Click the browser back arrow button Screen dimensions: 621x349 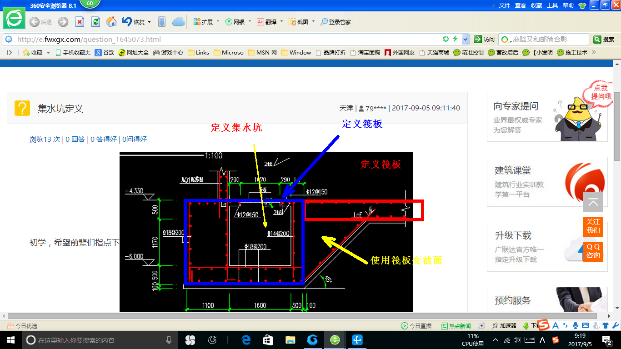coord(34,22)
